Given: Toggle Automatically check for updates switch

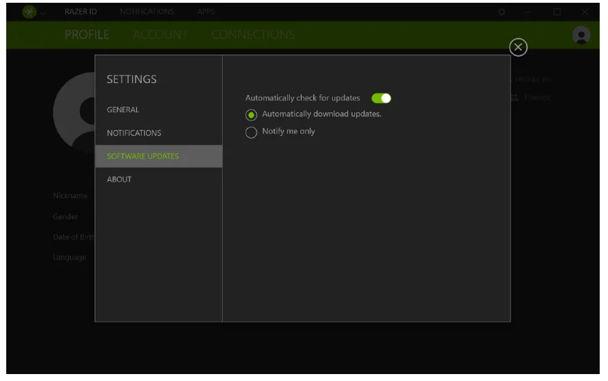Looking at the screenshot, I should [380, 98].
